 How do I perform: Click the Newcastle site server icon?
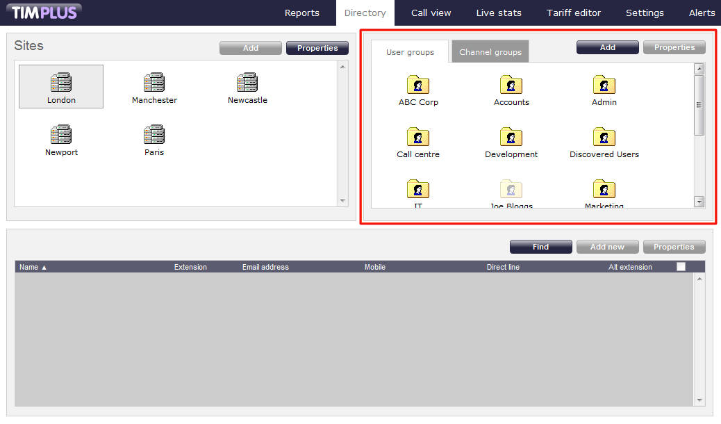247,83
